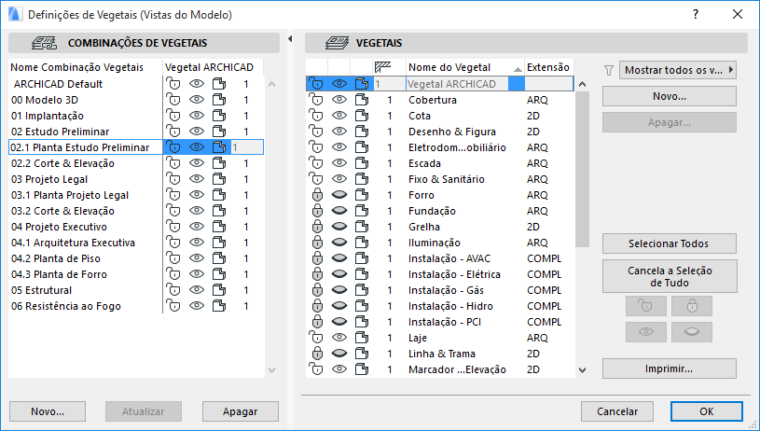Viewport: 760px width, 431px height.
Task: Toggle visibility of Laje layer
Action: [x=339, y=338]
